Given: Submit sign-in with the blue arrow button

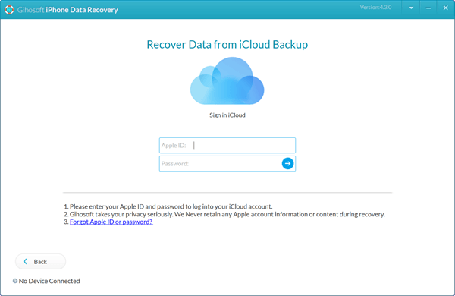Looking at the screenshot, I should (287, 163).
